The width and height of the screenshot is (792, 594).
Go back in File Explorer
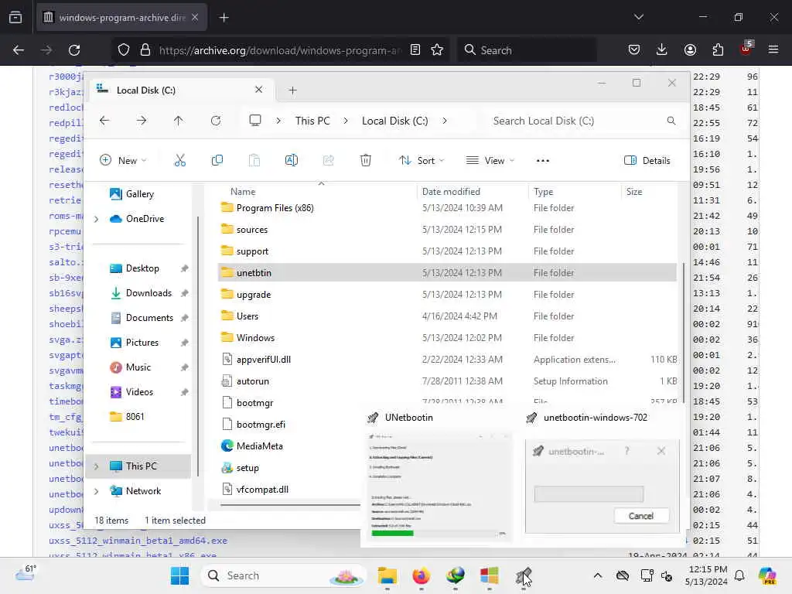click(104, 121)
